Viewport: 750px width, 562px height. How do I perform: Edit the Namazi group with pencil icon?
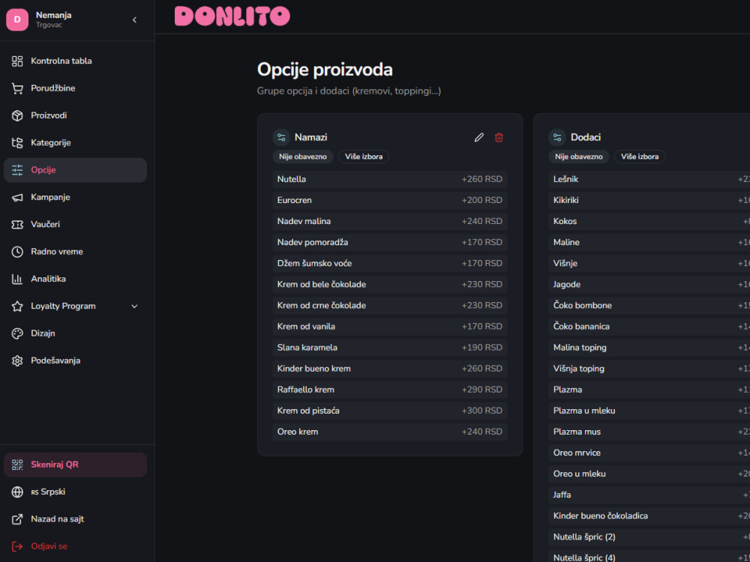coord(478,138)
